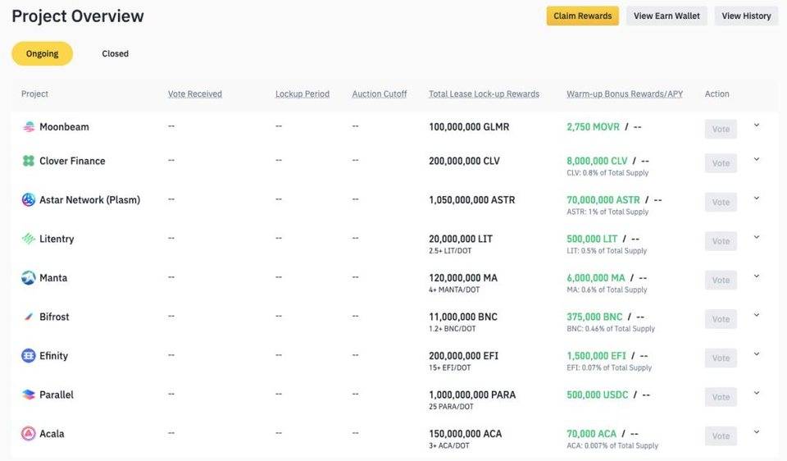Click the 200,000,000 CLV reward value
Viewport: 787px width, 461px height.
coord(464,162)
